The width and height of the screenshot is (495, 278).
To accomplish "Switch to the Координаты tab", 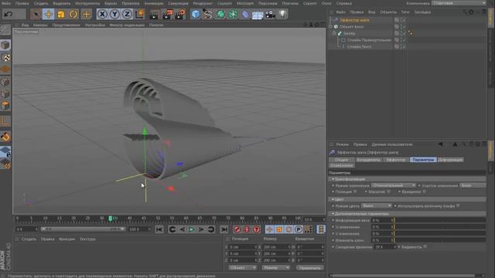I will pos(368,160).
